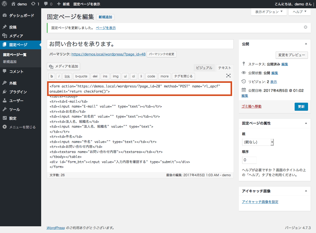Click inside the HTML text editor area

140,126
